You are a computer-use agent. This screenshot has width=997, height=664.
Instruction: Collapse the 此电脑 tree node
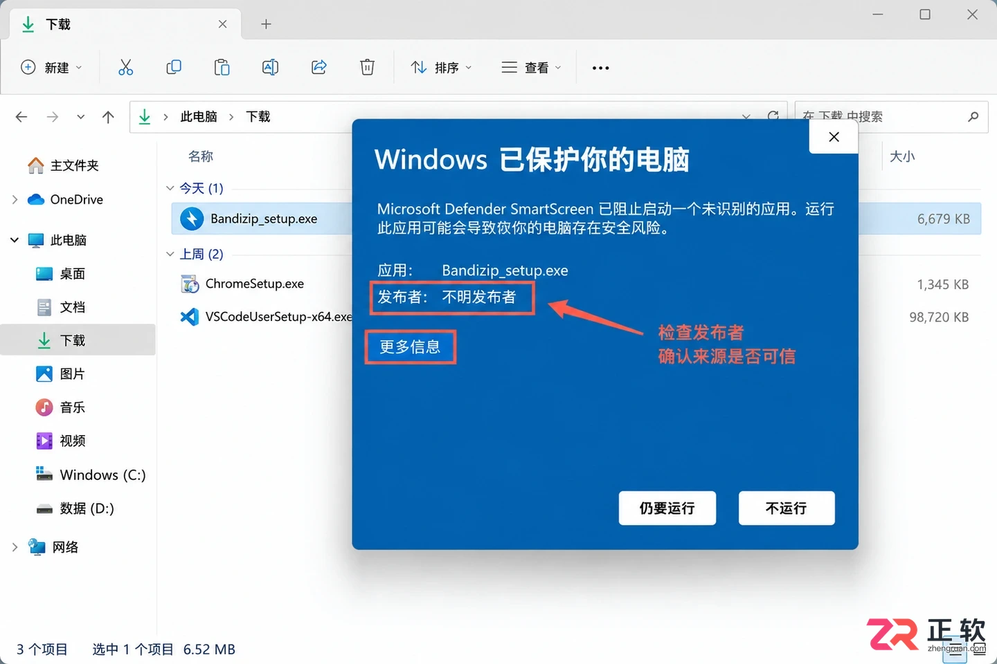pos(15,240)
